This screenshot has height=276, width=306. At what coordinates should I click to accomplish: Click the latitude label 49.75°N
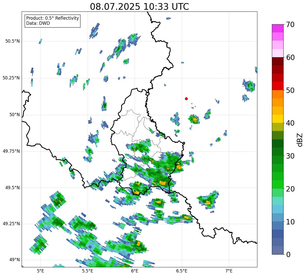[x=11, y=151]
